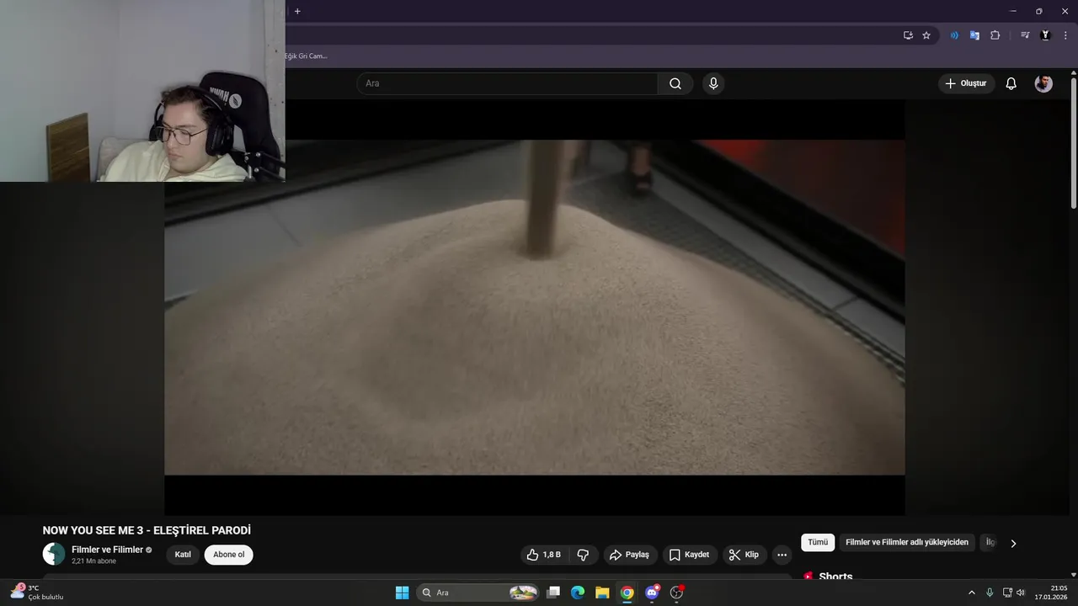Open YouTube notifications bell
Viewport: 1078px width, 606px height.
[1011, 83]
